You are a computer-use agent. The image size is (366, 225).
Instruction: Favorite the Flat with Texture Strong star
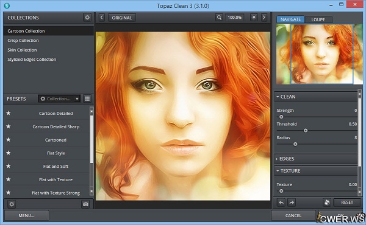point(9,193)
